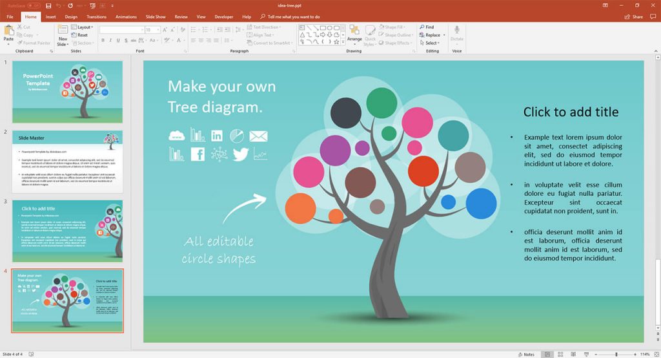Switch to the Transitions tab

96,17
